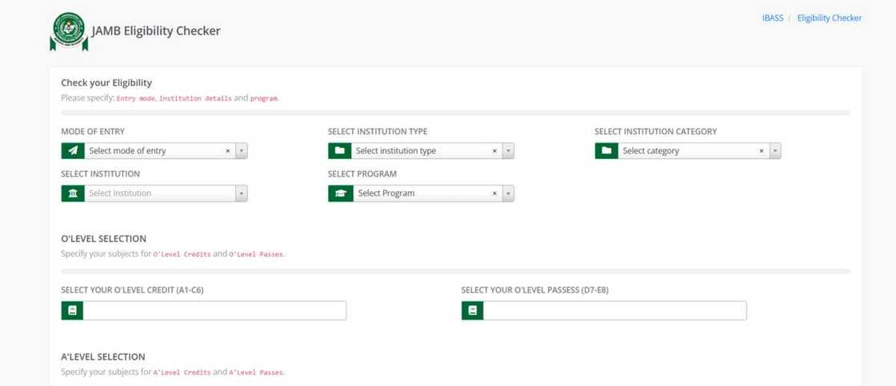Screen dimensions: 896x386
Task: Click the folder icon beside Select category
Action: point(606,151)
